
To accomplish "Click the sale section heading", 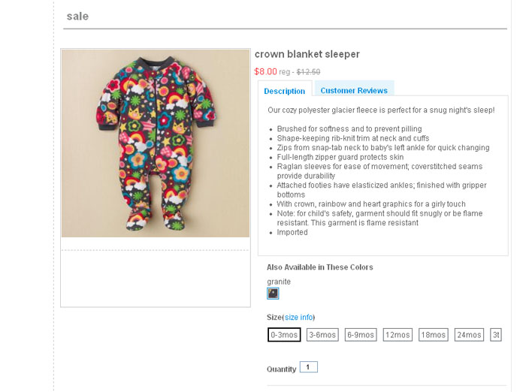I will coord(77,16).
